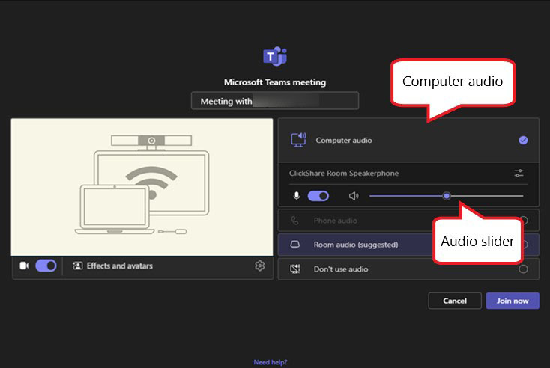Click the microphone icon

click(x=297, y=196)
